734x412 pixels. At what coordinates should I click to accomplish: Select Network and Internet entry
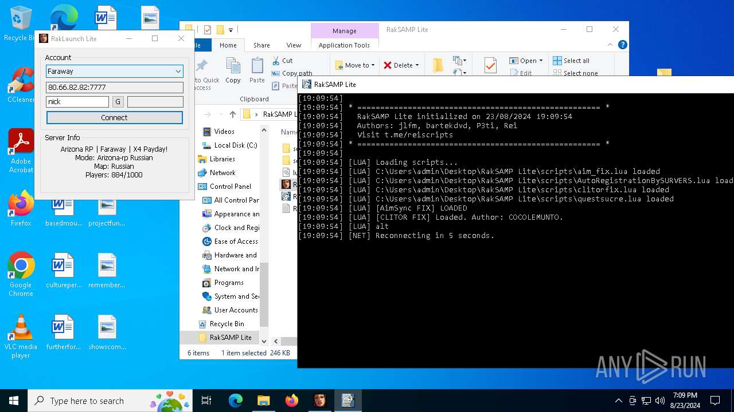[231, 269]
